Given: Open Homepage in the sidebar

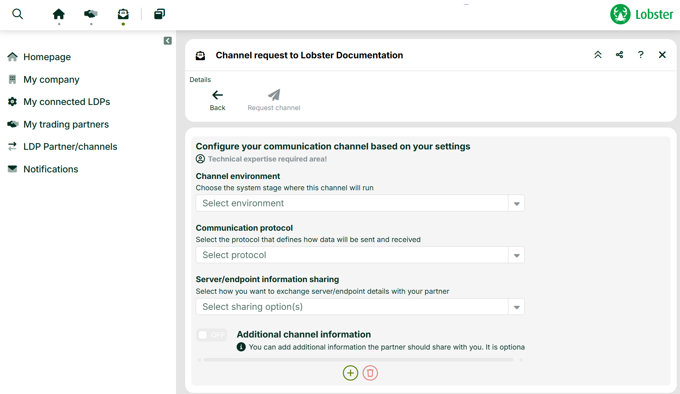Looking at the screenshot, I should [x=47, y=57].
